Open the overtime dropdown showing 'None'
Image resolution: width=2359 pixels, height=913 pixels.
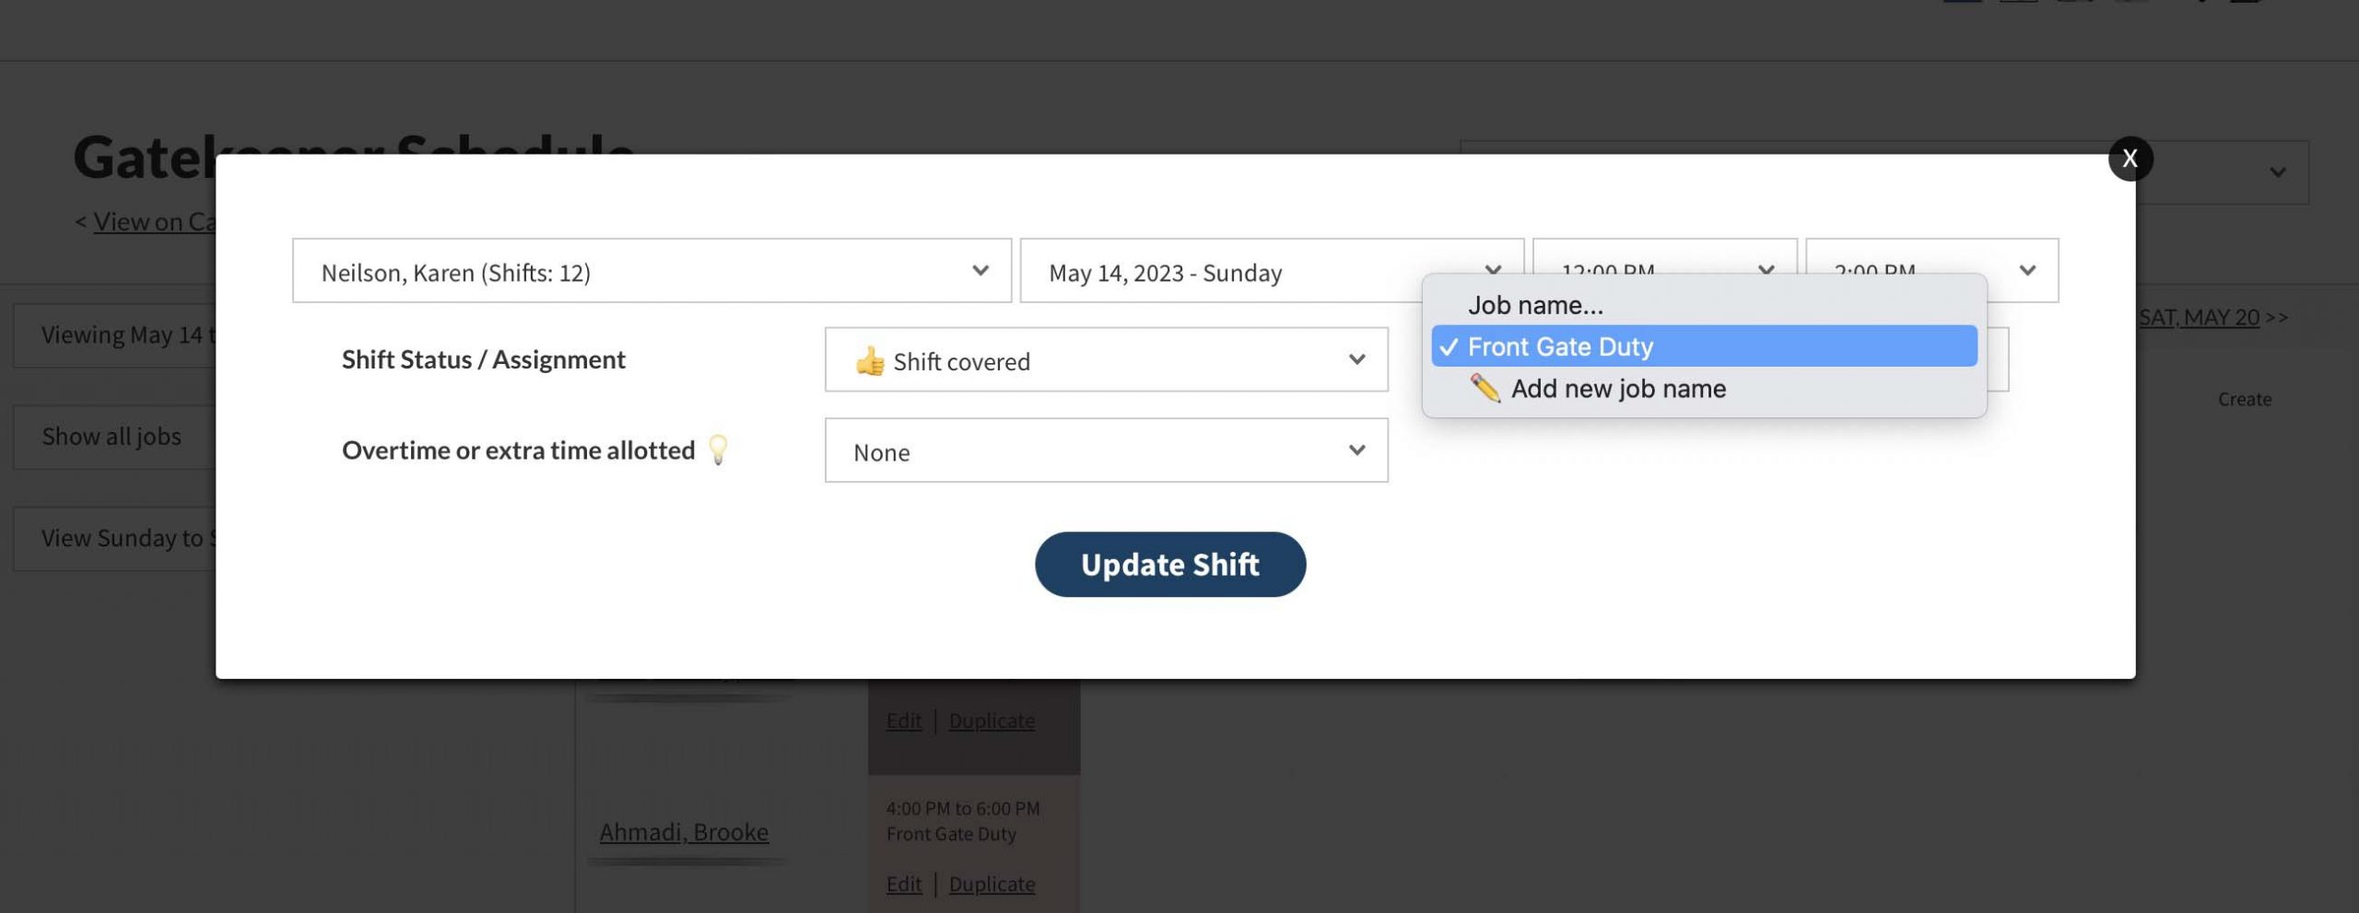(x=1106, y=451)
